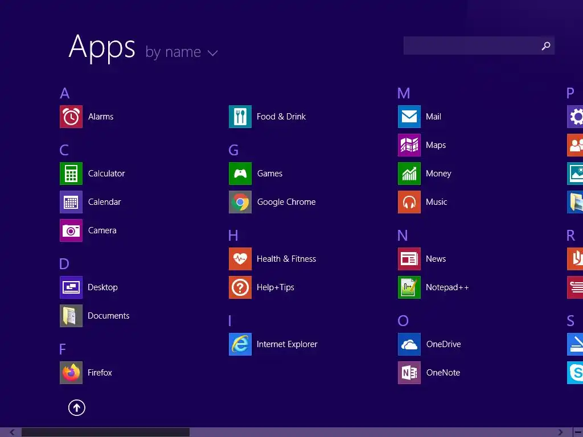This screenshot has width=583, height=437.
Task: Open the Mail envelope icon
Action: click(x=409, y=117)
